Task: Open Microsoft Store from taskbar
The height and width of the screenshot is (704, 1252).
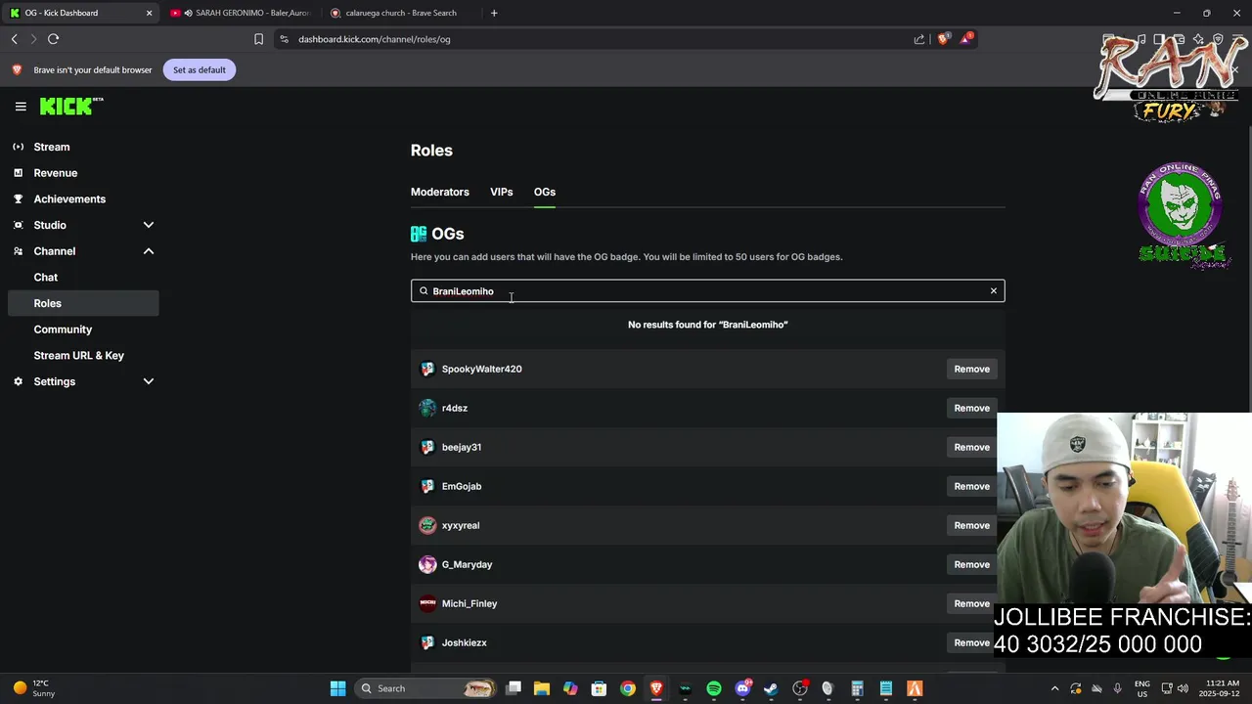Action: click(x=599, y=688)
